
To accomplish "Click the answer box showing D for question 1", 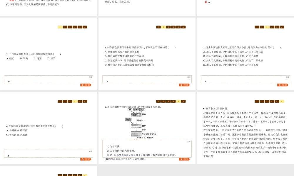I will (x=49, y=79).
